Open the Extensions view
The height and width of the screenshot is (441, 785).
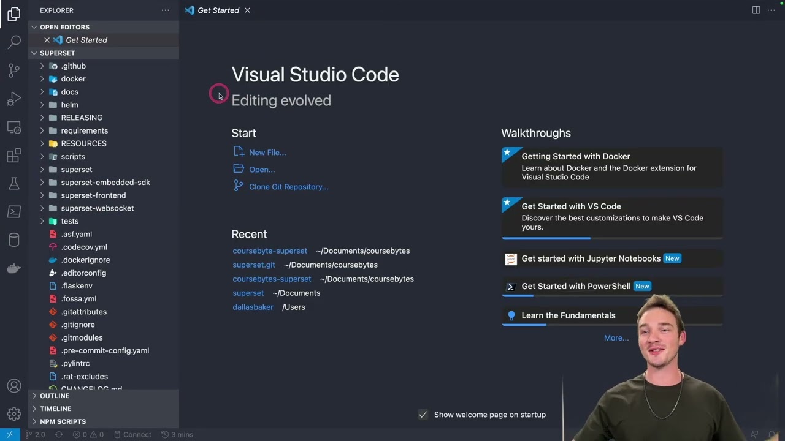pyautogui.click(x=14, y=156)
